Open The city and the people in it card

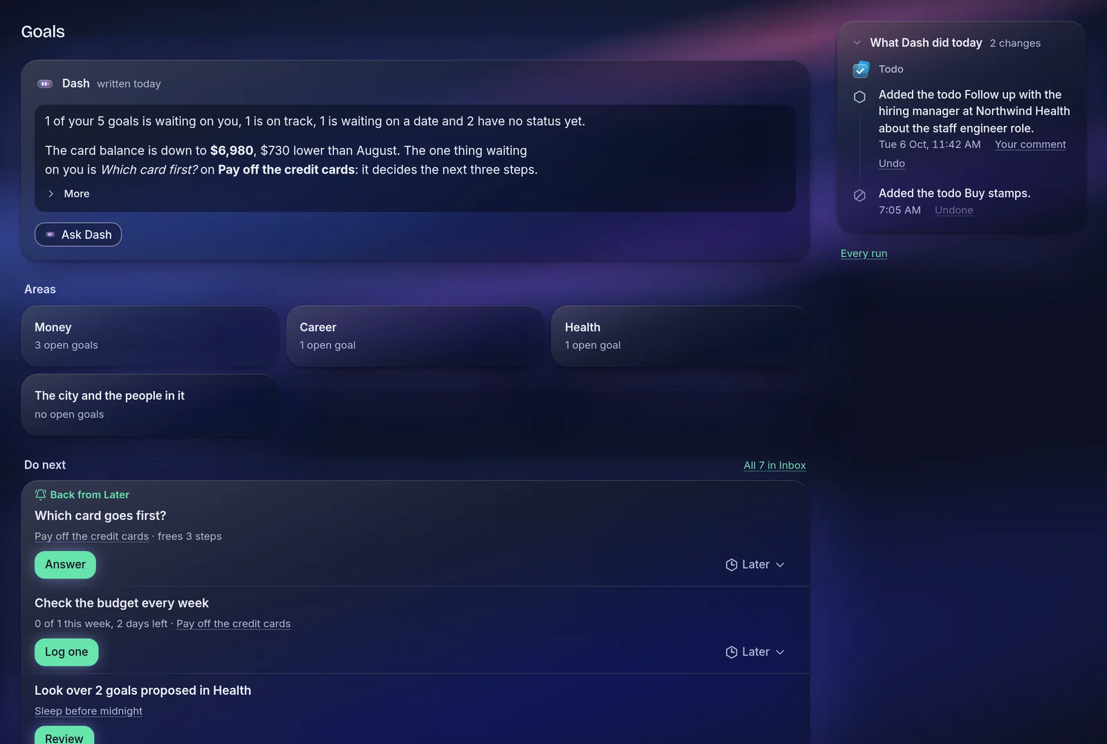(x=149, y=405)
